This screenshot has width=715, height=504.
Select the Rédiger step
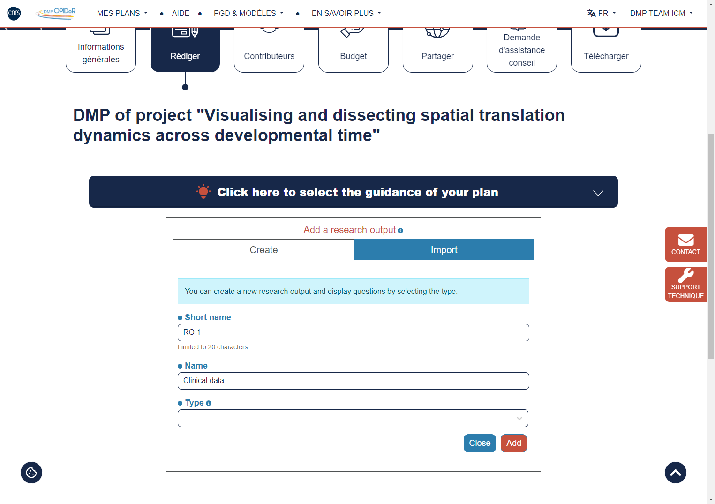tap(185, 50)
